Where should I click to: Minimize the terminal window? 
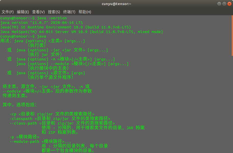[x=219, y=4]
